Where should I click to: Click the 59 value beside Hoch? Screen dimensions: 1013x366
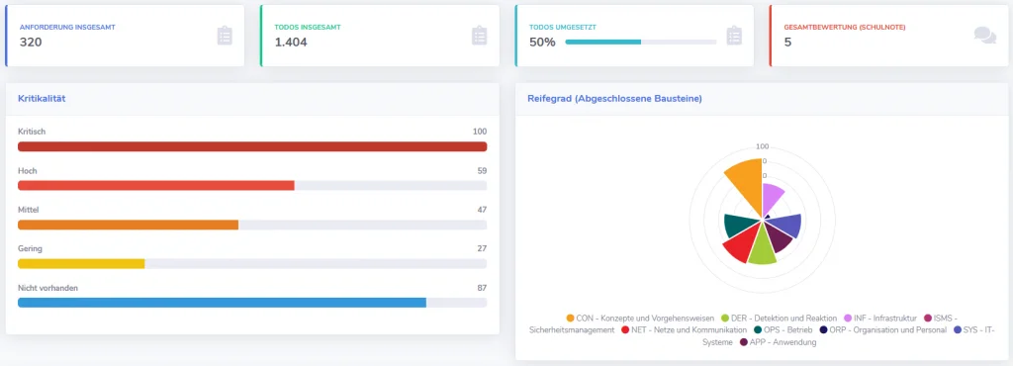(x=482, y=171)
